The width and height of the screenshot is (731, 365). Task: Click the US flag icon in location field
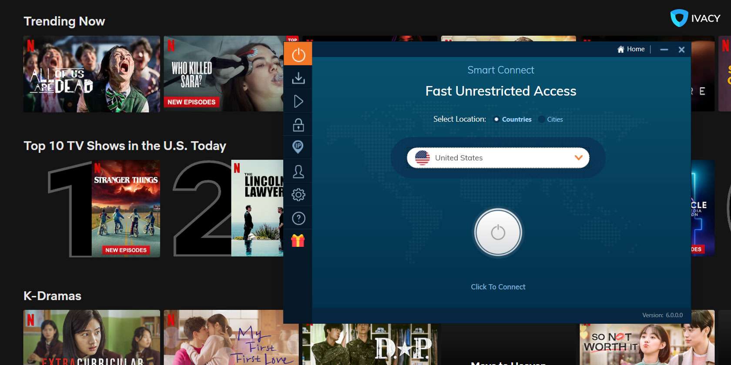point(422,158)
